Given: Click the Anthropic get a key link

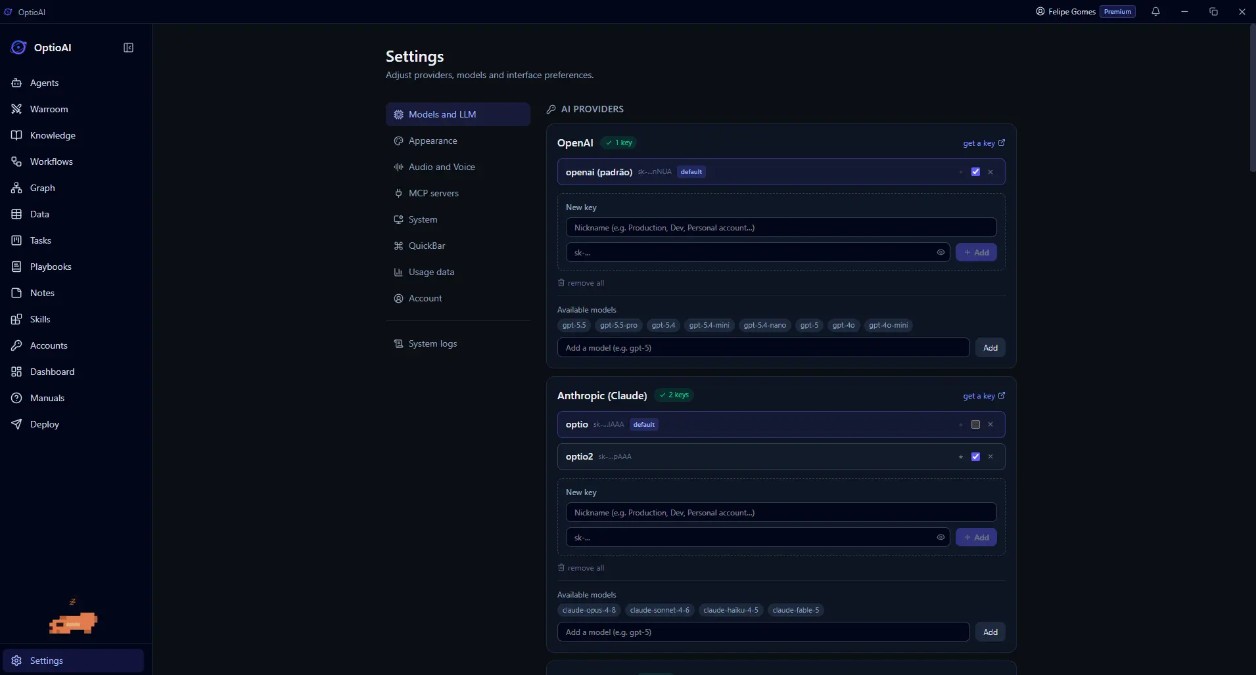Looking at the screenshot, I should point(984,396).
